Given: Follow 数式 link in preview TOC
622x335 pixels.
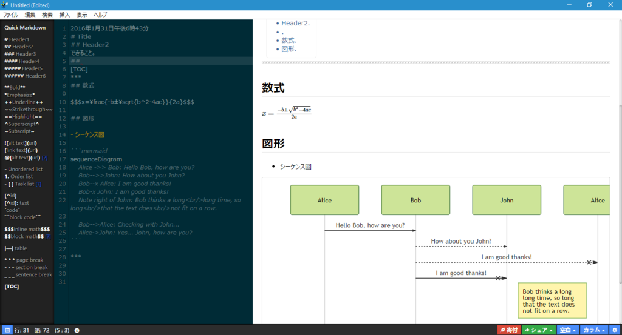Looking at the screenshot, I should (x=289, y=41).
